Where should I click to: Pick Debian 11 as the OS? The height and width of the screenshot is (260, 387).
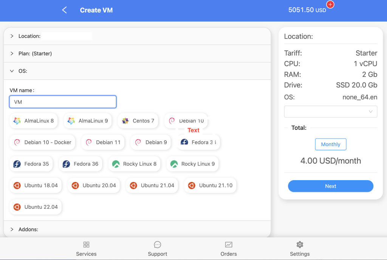click(x=103, y=142)
